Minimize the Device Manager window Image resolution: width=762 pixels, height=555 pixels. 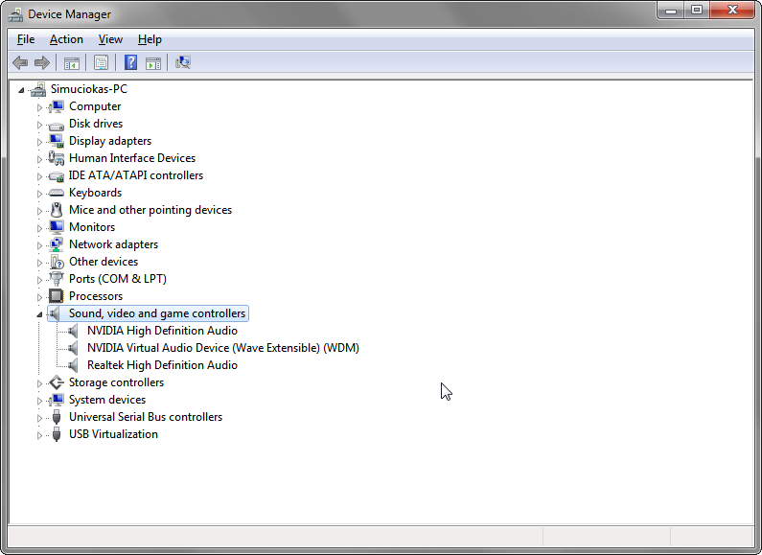click(x=671, y=11)
